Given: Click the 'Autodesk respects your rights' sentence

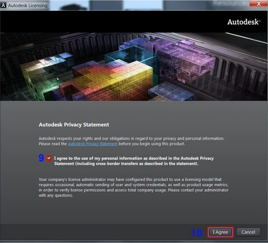Looking at the screenshot, I should point(132,138).
